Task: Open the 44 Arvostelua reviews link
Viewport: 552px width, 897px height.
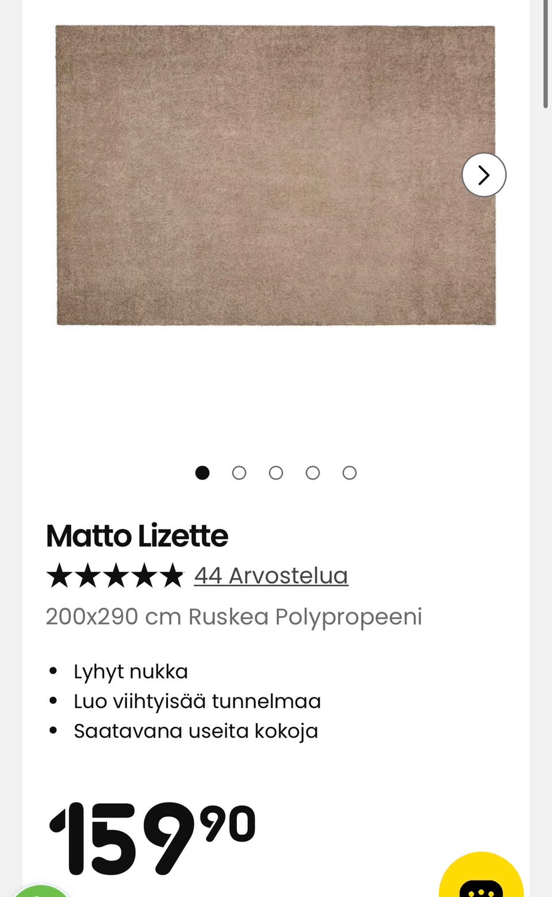Action: pos(271,576)
